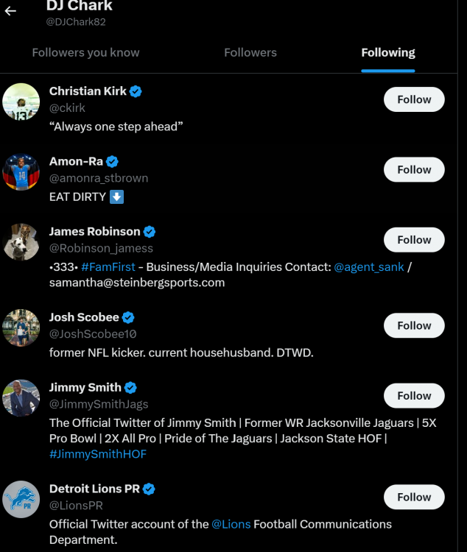The width and height of the screenshot is (467, 552).
Task: Select the Following tab
Action: [388, 53]
